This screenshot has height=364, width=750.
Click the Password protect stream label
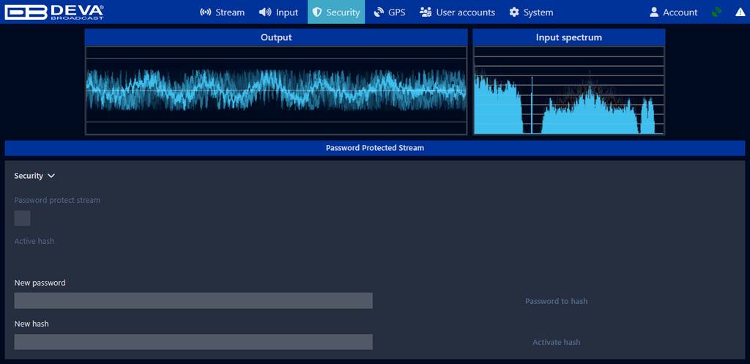click(57, 200)
